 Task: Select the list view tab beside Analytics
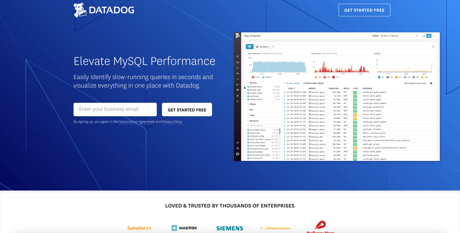coord(249,46)
